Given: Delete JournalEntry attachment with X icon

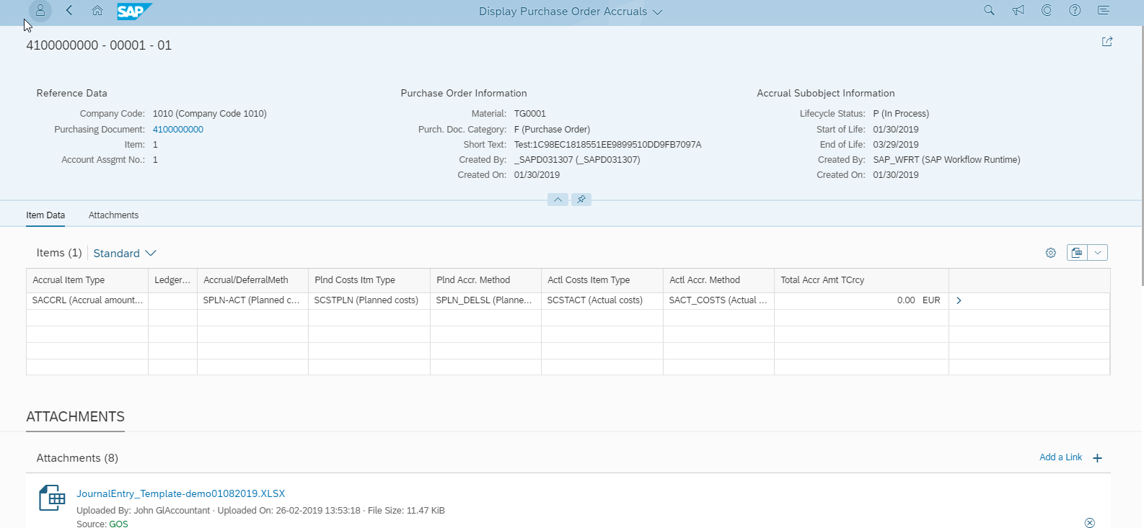Looking at the screenshot, I should coord(1090,523).
